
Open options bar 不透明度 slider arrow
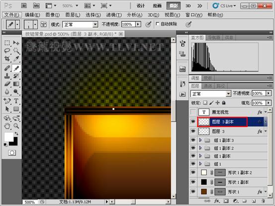pos(138,24)
